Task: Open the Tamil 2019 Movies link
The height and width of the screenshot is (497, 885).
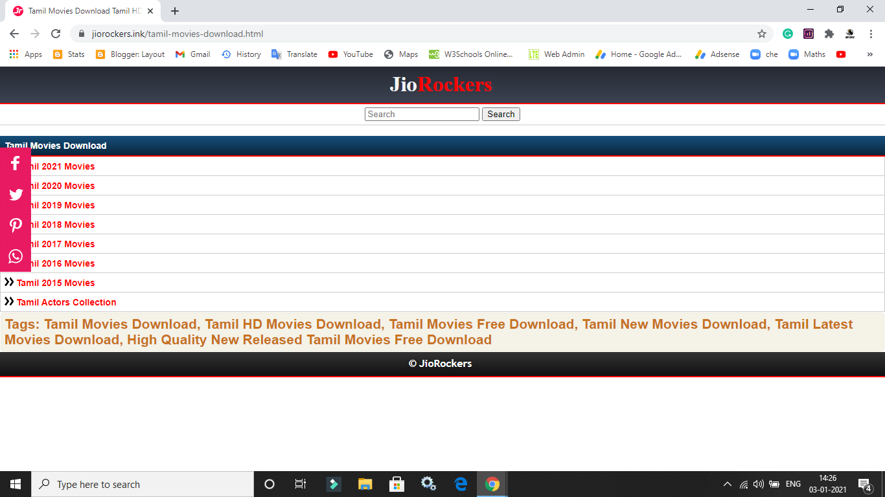Action: click(63, 205)
